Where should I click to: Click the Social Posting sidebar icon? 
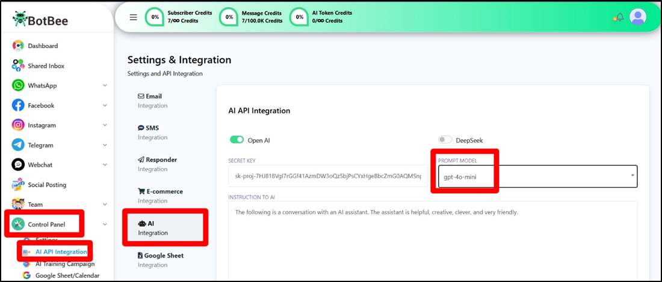18,185
